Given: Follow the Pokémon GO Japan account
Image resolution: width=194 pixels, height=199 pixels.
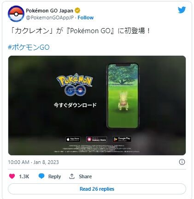Looking at the screenshot, I should 86,18.
